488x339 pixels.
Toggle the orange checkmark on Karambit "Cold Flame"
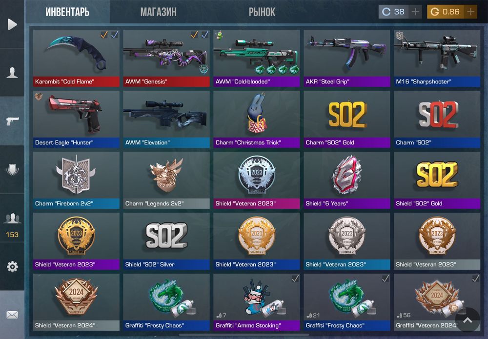104,35
